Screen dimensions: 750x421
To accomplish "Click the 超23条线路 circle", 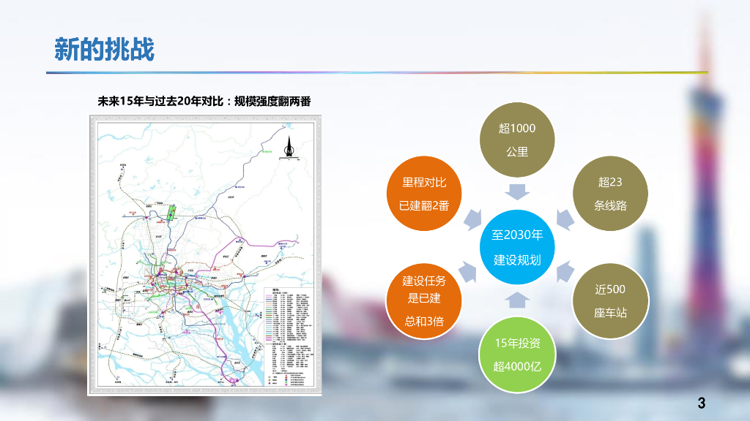I will tap(610, 193).
